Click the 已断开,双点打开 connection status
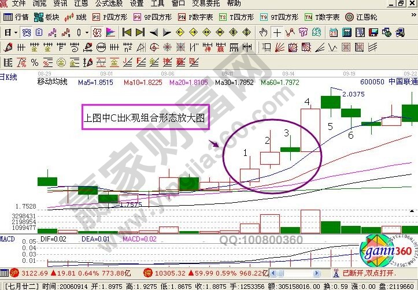Image resolution: width=418 pixels, height=290 pixels. 369,273
